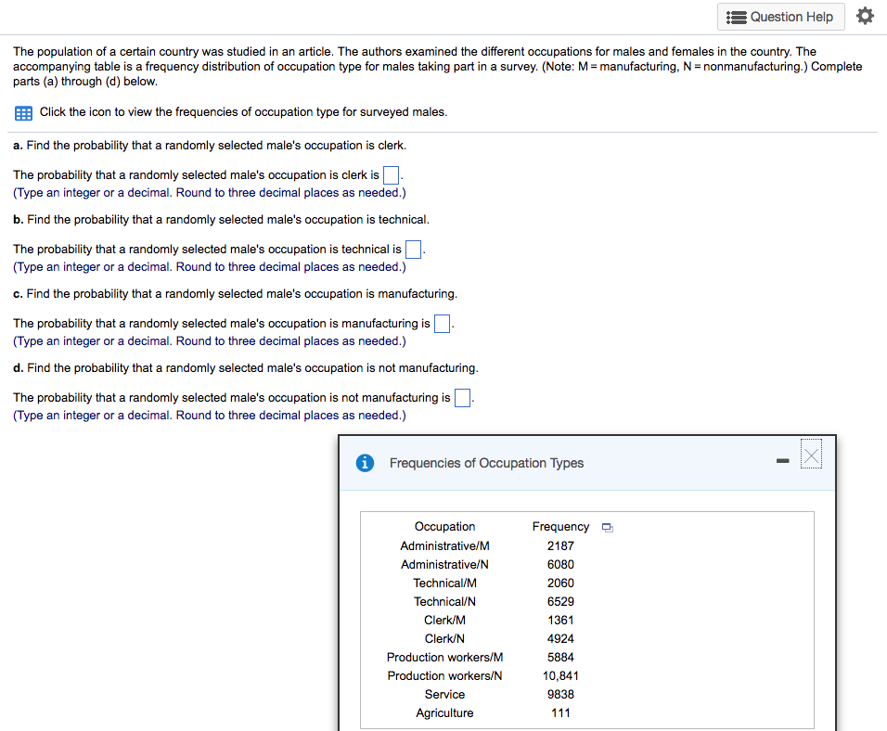887x731 pixels.
Task: Select the Agriculture occupation label
Action: point(444,713)
